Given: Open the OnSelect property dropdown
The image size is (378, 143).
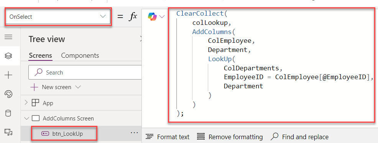Looking at the screenshot, I should (58, 17).
